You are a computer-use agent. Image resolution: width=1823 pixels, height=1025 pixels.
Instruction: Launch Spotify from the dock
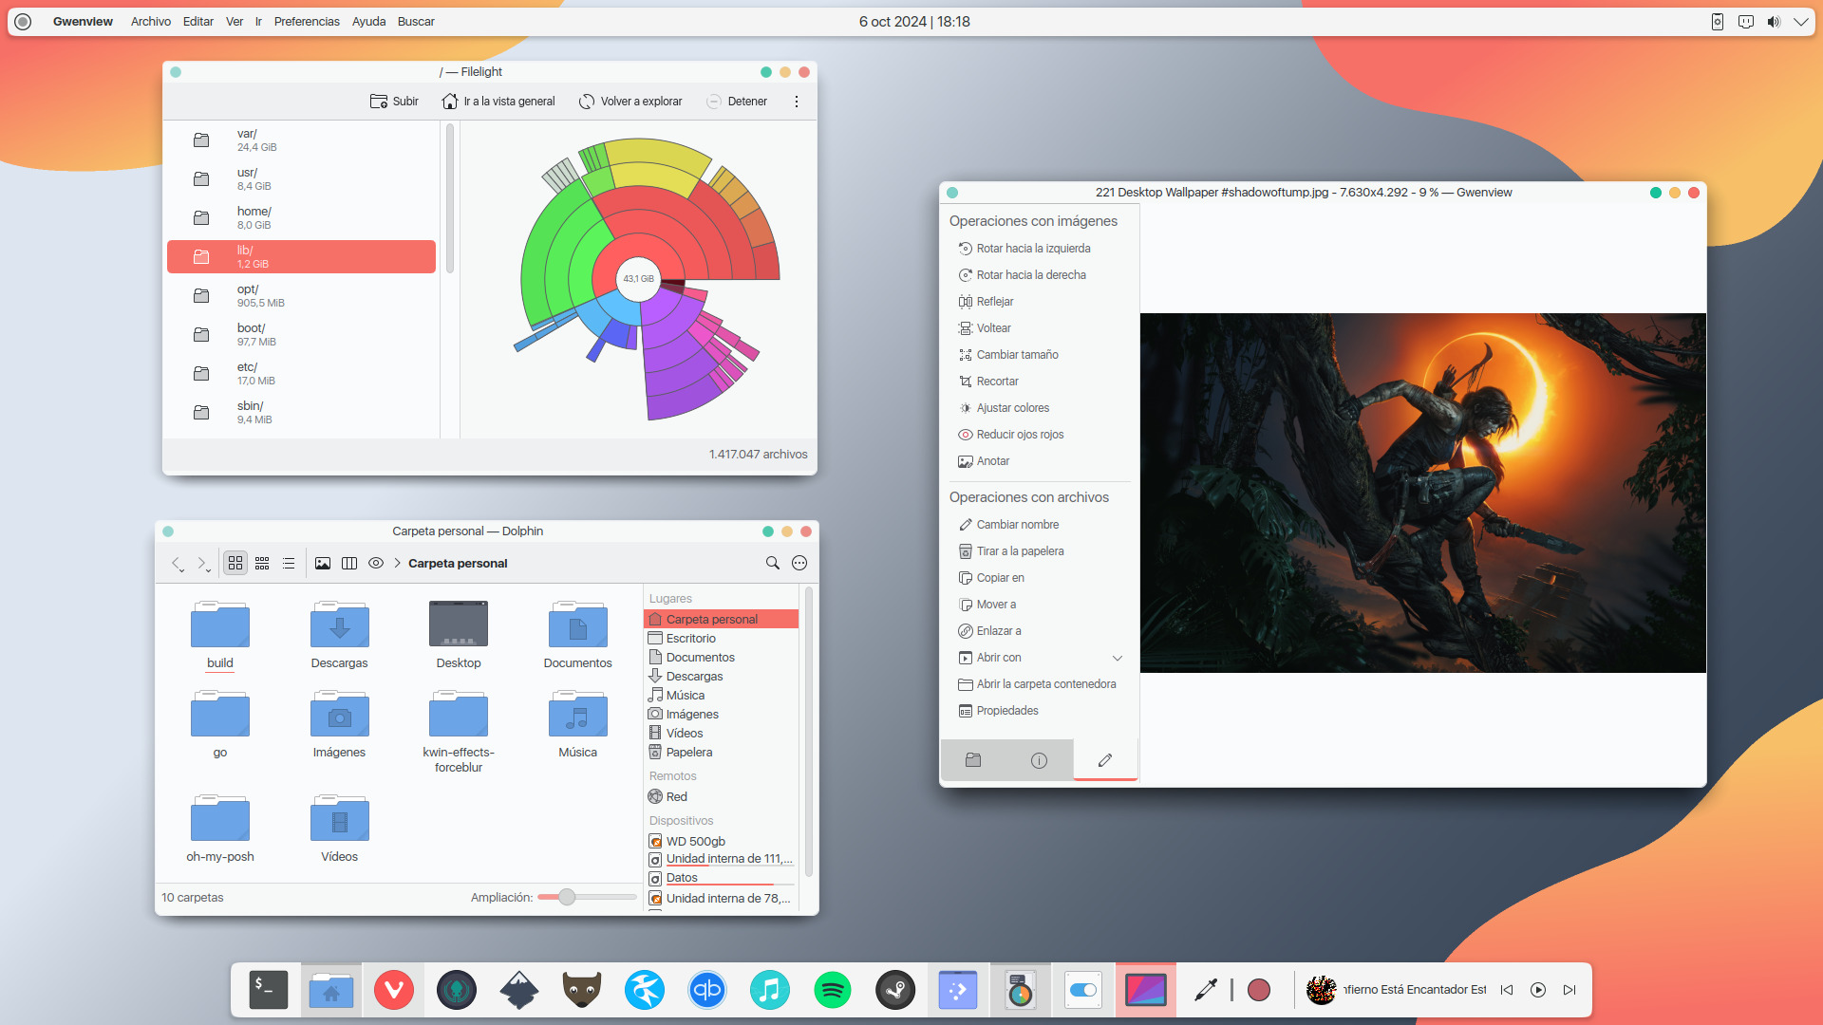pos(833,990)
